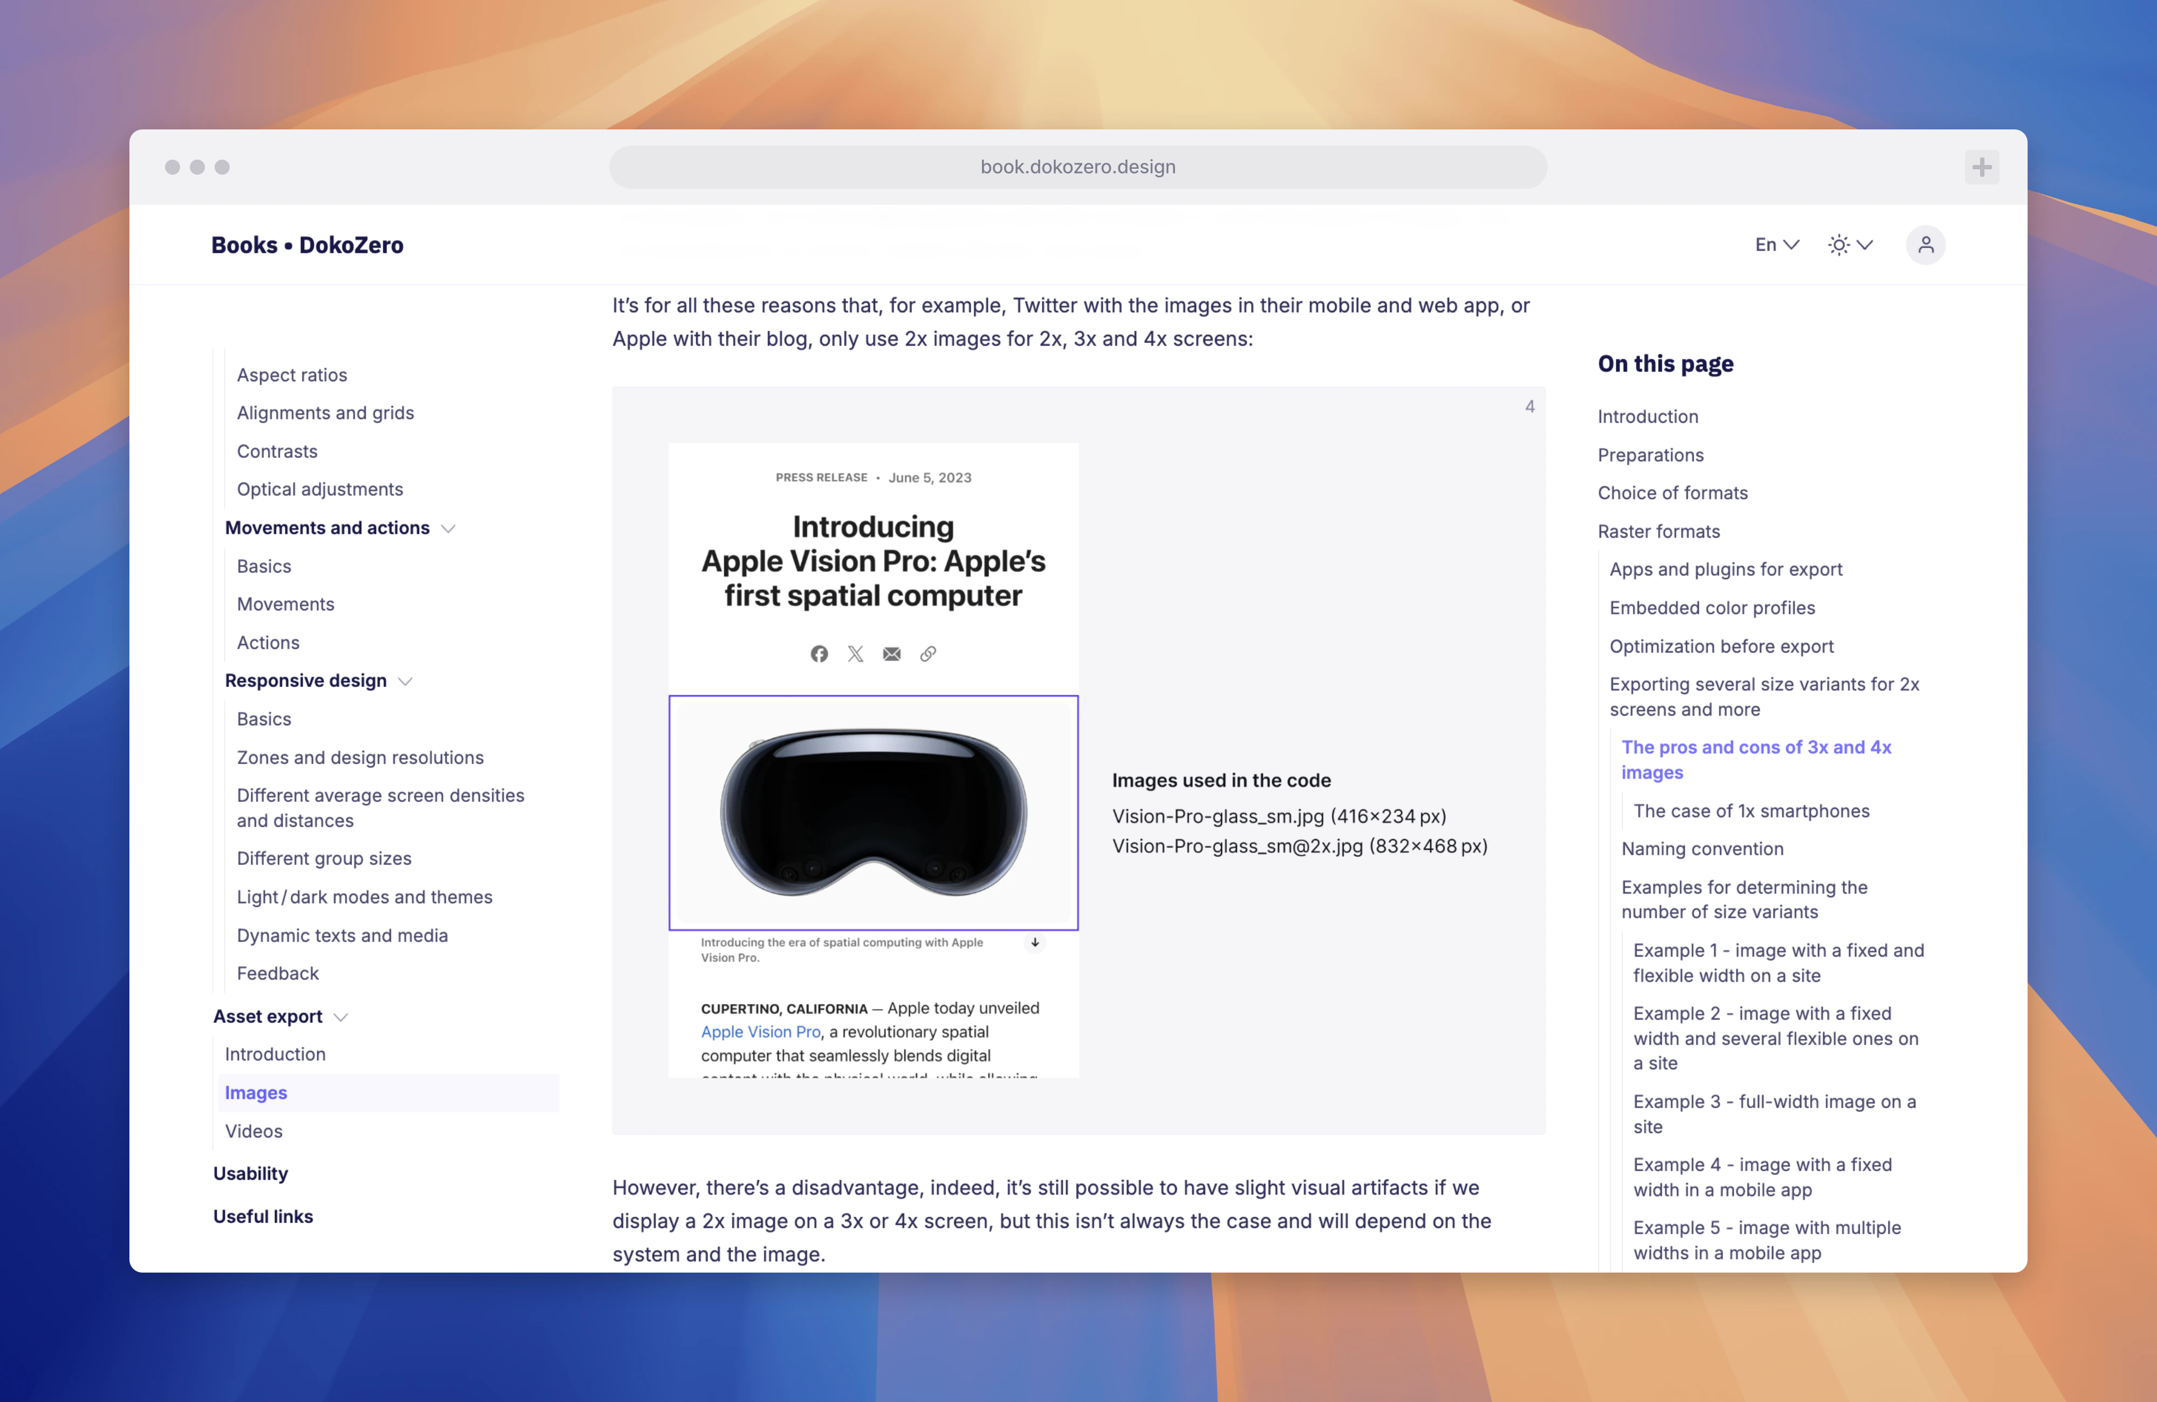Screen dimensions: 2157x1402
Task: Open the Movements page in sidebar
Action: [x=285, y=603]
